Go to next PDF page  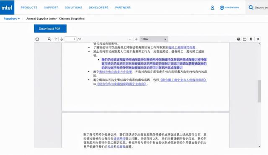[62, 39]
